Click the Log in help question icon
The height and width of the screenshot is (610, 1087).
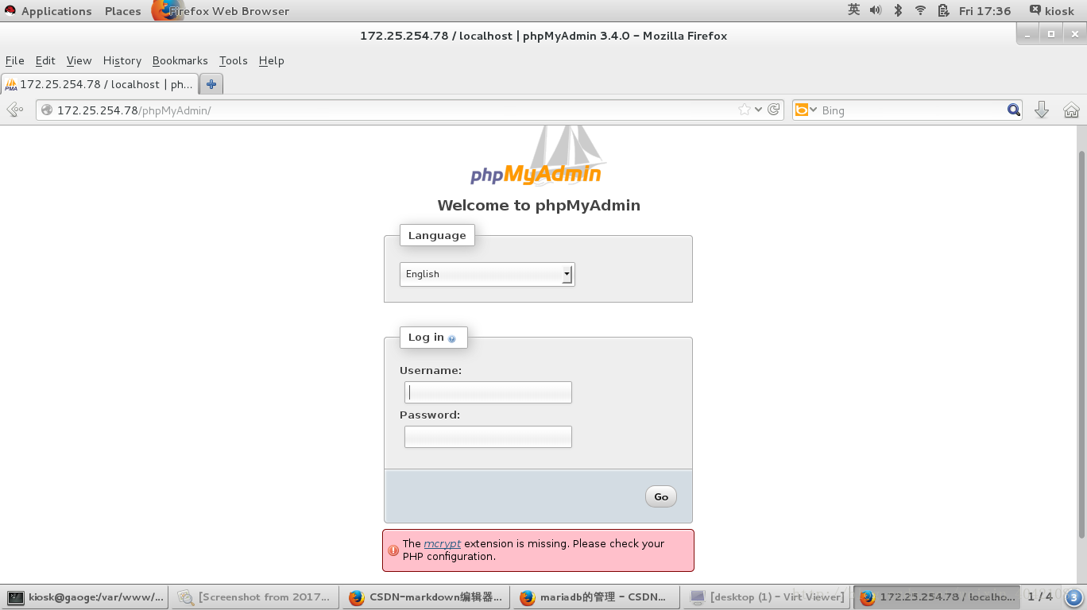pyautogui.click(x=452, y=338)
